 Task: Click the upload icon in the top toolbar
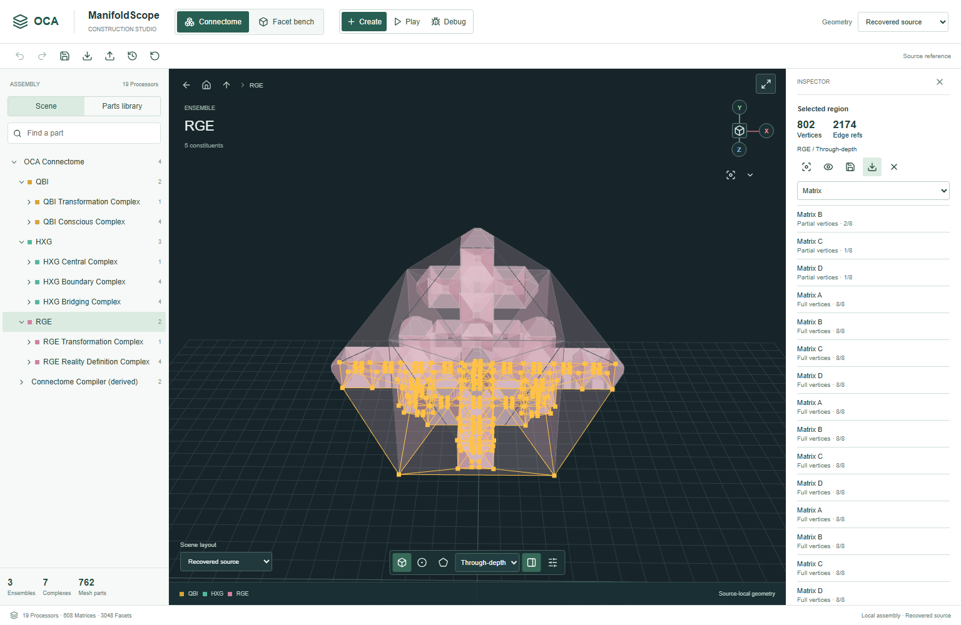(x=109, y=56)
